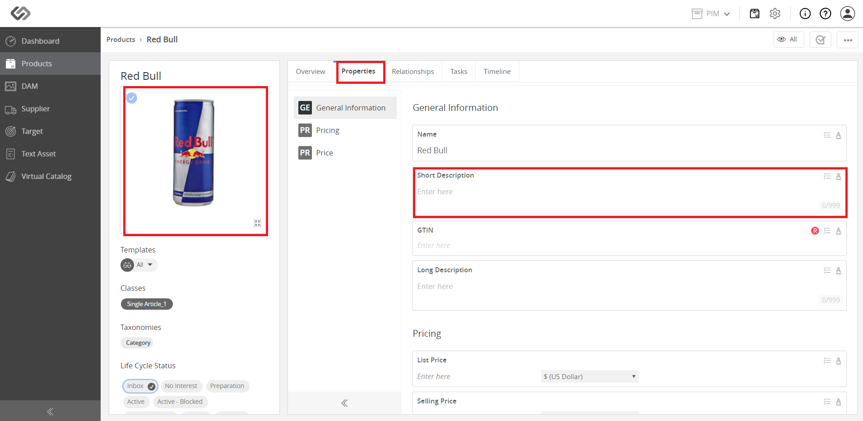This screenshot has height=421, width=863.
Task: Open the Supplier truck icon in sidebar
Action: click(x=11, y=109)
